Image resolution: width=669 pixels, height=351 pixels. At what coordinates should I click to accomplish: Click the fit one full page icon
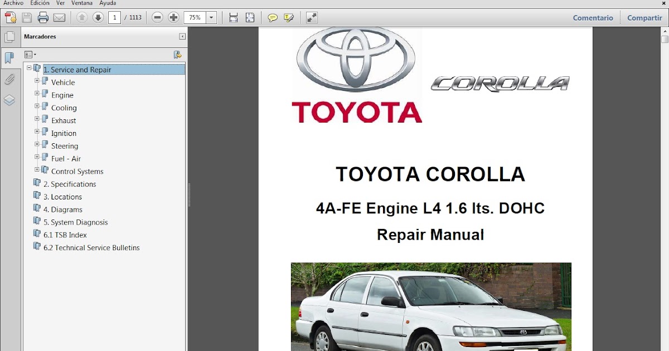(250, 18)
